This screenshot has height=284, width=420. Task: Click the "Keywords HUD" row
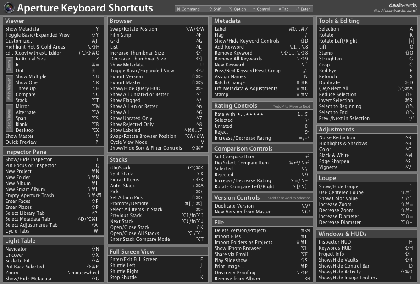[x=366, y=248]
